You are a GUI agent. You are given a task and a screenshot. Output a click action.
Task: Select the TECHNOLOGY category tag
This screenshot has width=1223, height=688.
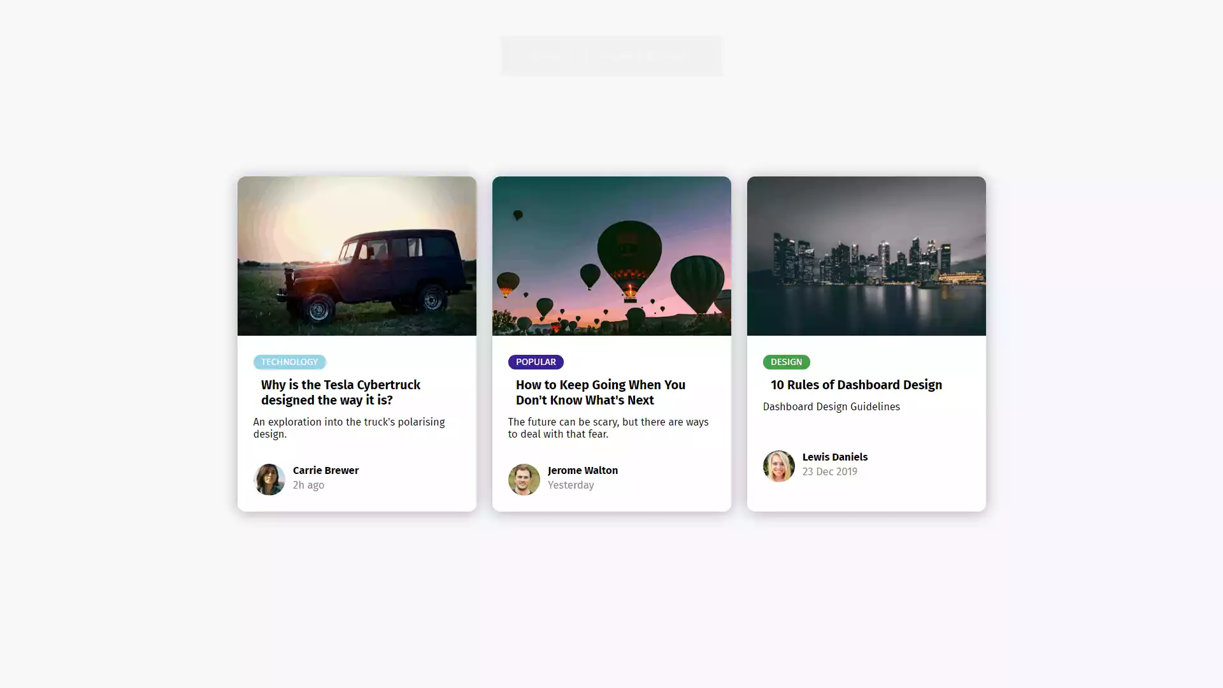289,362
